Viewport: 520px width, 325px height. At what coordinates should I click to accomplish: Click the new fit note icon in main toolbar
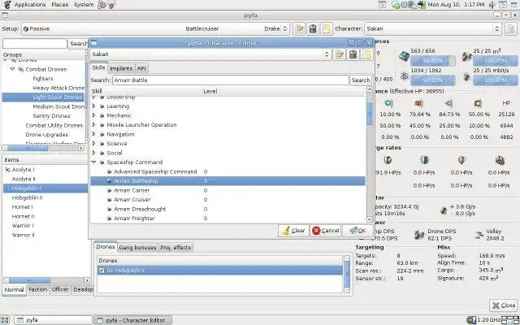point(327,29)
